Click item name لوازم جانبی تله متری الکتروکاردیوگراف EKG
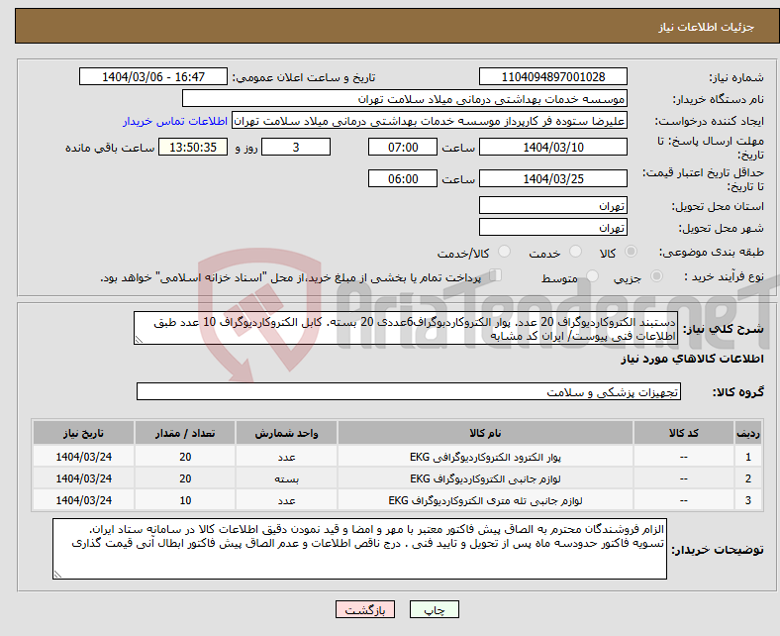780x636 pixels. [485, 500]
